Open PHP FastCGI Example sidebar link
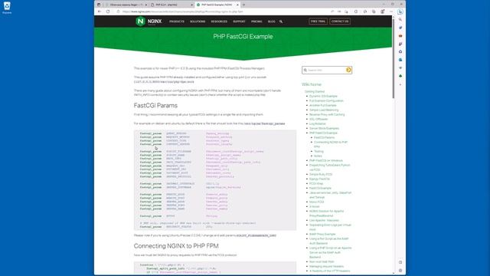This screenshot has width=490, height=276. [x=323, y=133]
